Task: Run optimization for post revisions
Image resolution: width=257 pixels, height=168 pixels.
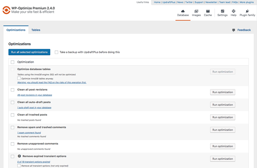Action: click(223, 92)
